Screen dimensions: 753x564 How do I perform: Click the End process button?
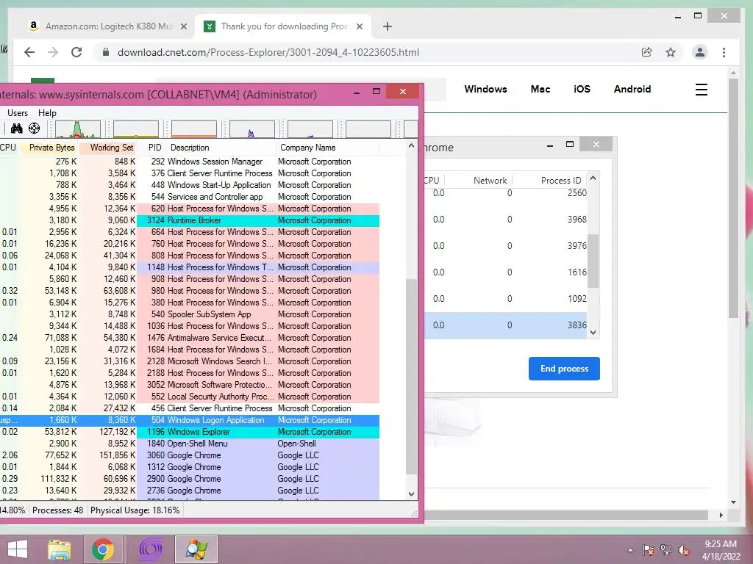564,369
